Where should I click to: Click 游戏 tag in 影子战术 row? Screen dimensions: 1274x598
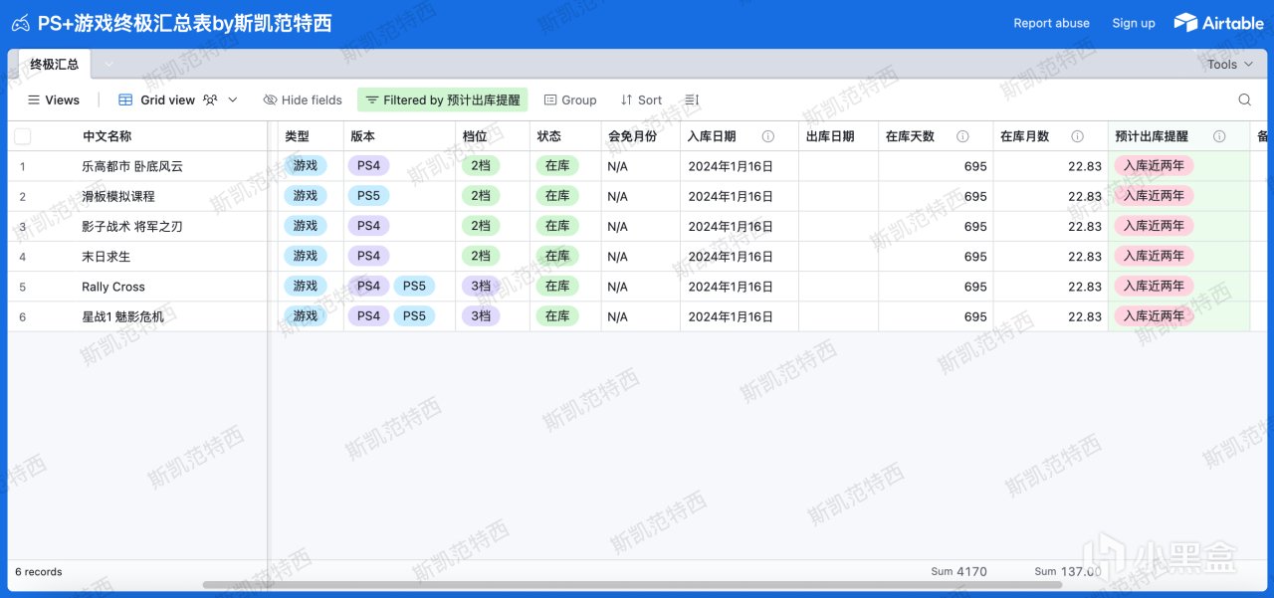[x=305, y=226]
